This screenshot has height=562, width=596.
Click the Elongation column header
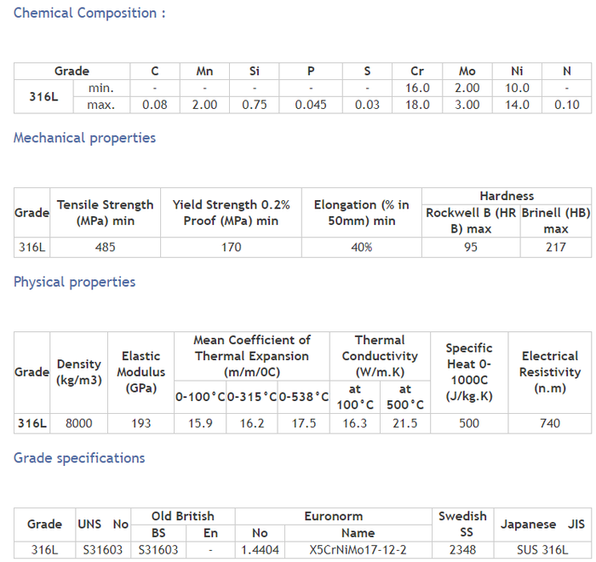point(361,213)
